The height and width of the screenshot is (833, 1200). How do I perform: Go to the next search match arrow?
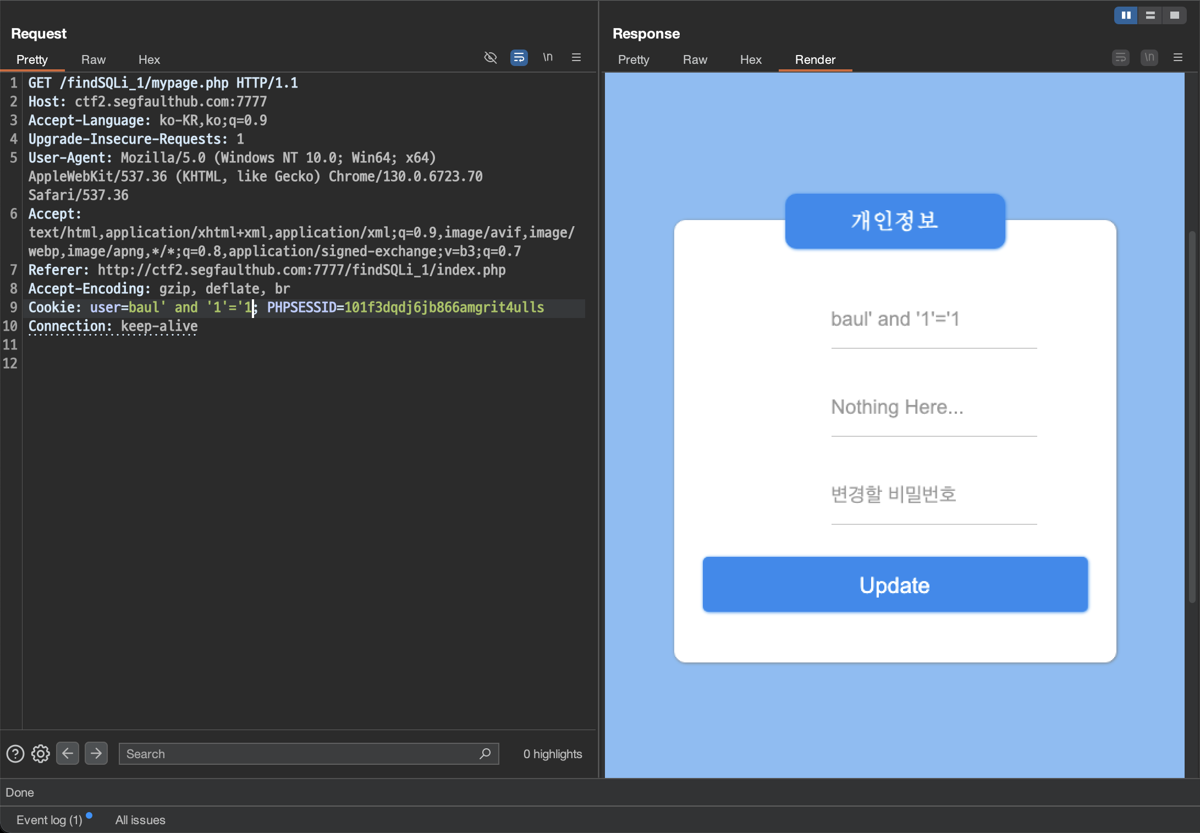pos(96,753)
